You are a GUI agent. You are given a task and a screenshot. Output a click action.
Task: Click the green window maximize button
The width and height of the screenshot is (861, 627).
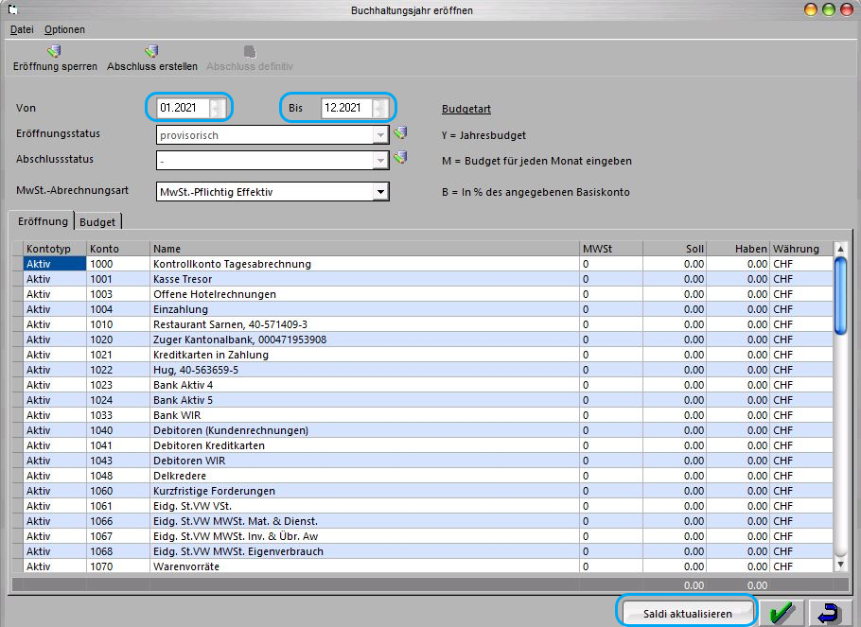(829, 9)
